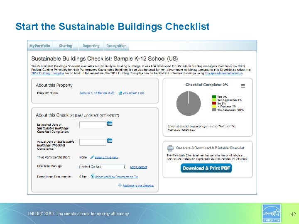
Task: Click Add Note to this Checklist link
Action: 138,185
